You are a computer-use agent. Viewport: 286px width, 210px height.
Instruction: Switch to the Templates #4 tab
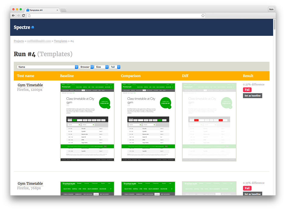tap(42, 10)
